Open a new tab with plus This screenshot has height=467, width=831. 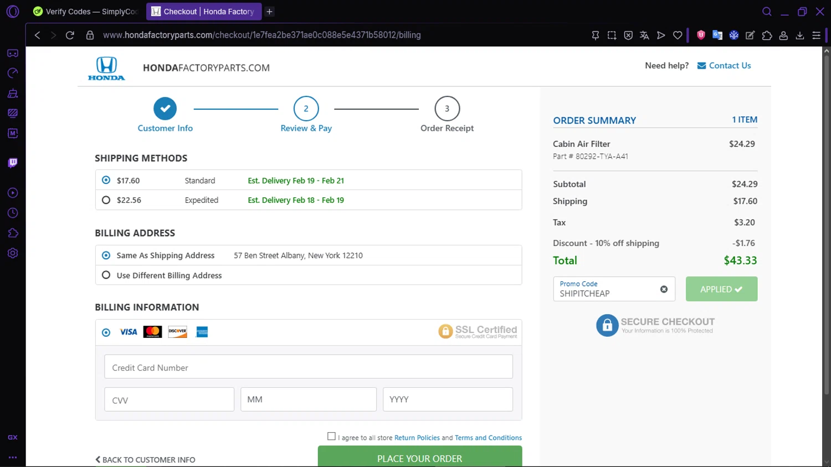269,12
